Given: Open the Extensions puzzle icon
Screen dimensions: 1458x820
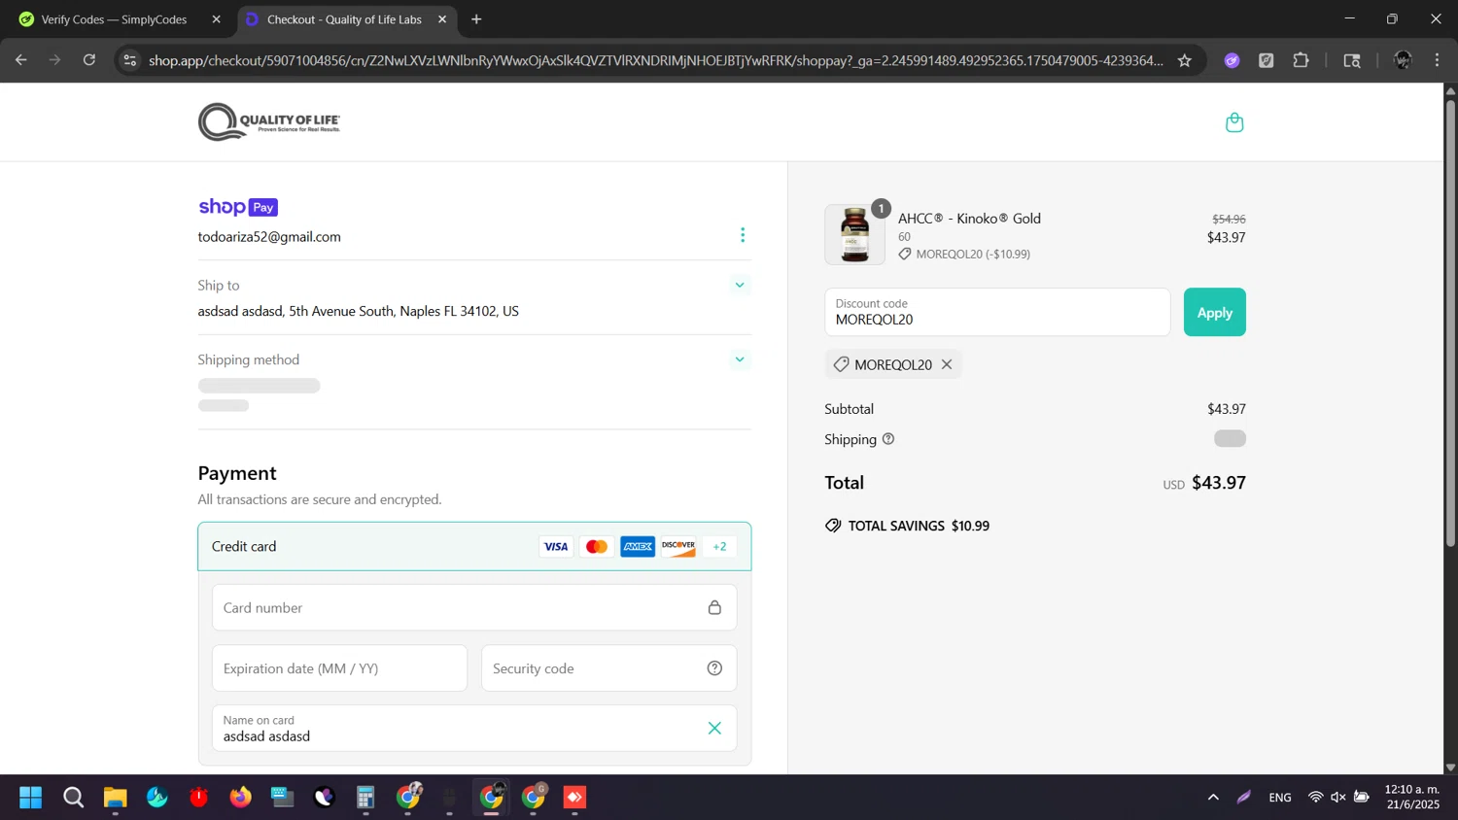Looking at the screenshot, I should pos(1301,60).
